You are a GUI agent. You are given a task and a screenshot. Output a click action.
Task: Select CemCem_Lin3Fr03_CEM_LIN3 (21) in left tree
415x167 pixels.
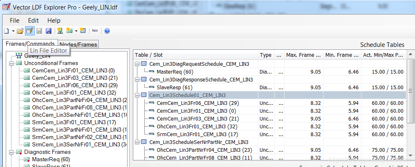click(x=75, y=78)
